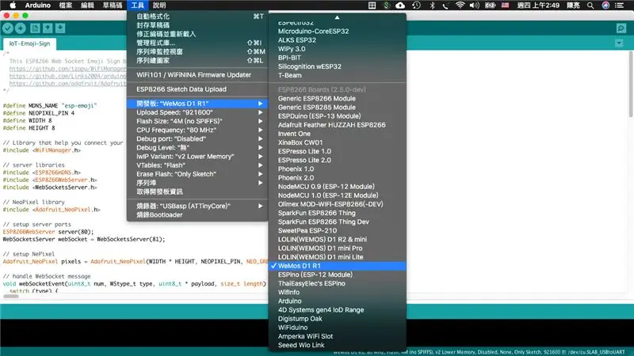Expand the Debug port Disabled submenu

coord(197,139)
